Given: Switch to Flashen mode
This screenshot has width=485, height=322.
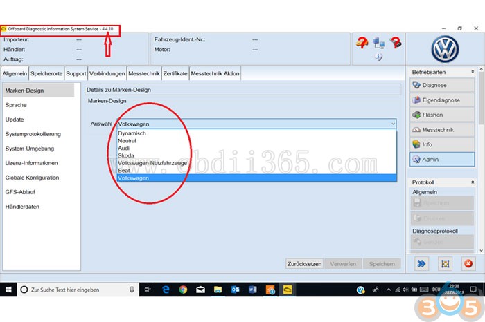Looking at the screenshot, I should pyautogui.click(x=442, y=115).
